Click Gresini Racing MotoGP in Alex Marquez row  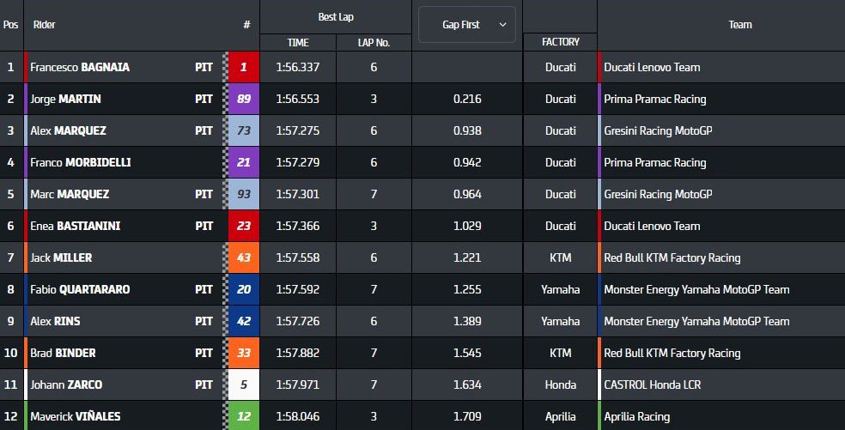(658, 131)
